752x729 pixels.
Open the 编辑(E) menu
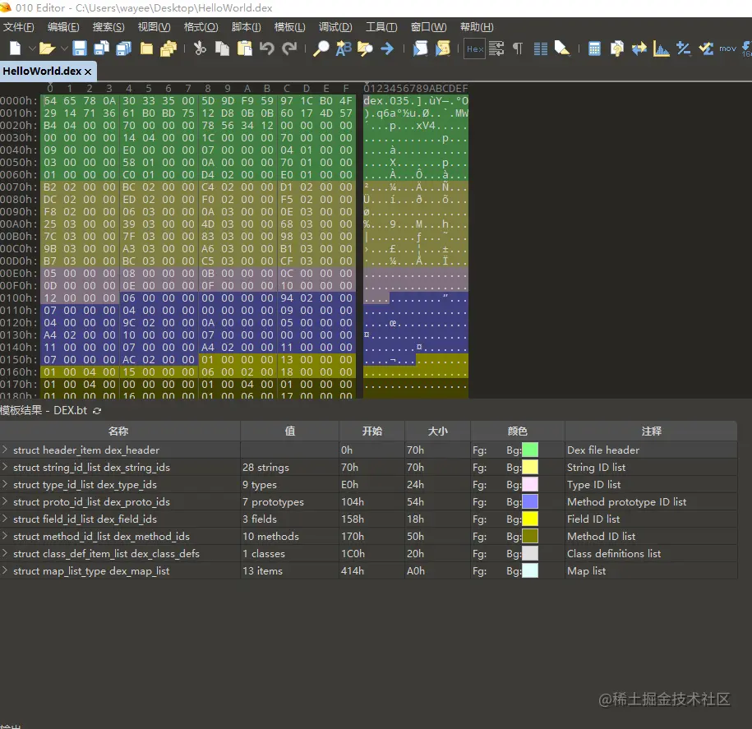63,27
